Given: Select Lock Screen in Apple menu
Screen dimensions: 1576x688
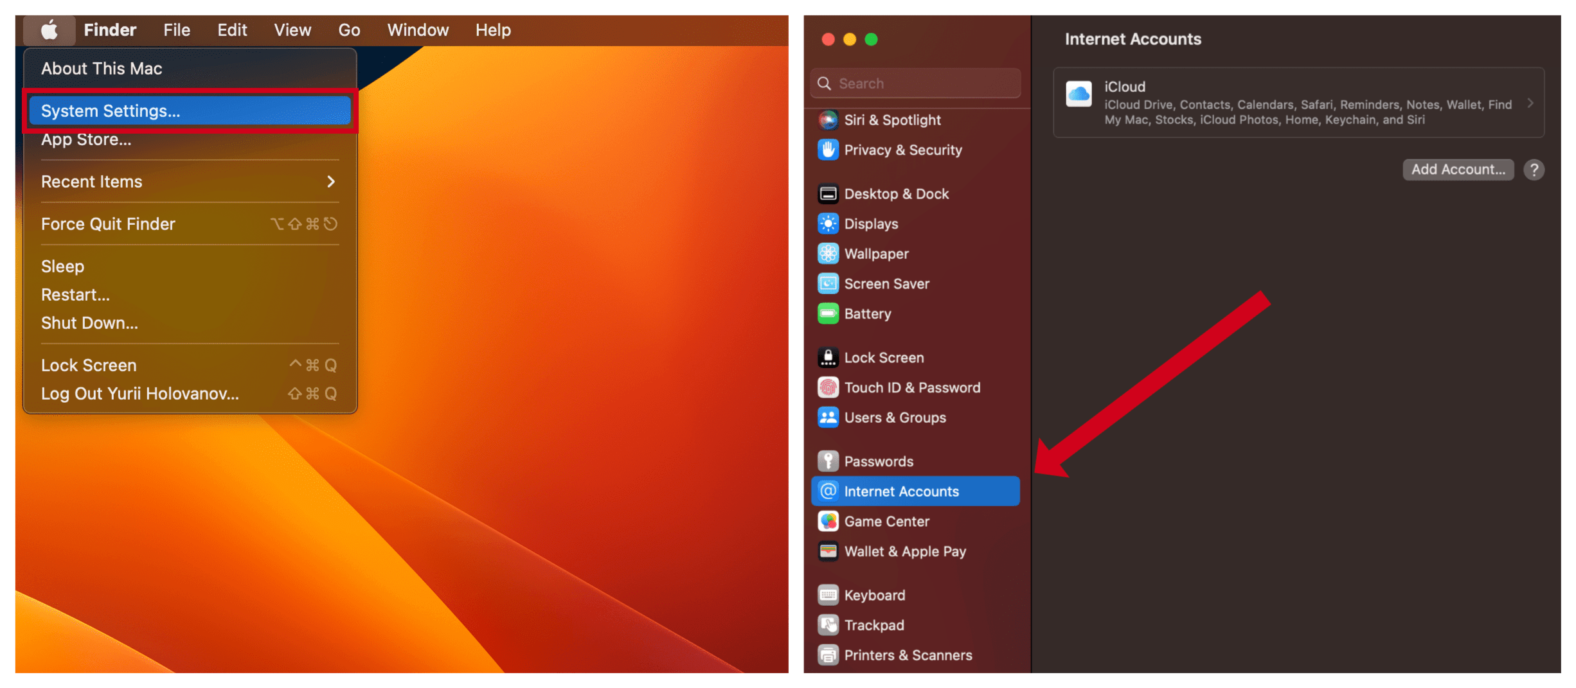Looking at the screenshot, I should point(190,366).
